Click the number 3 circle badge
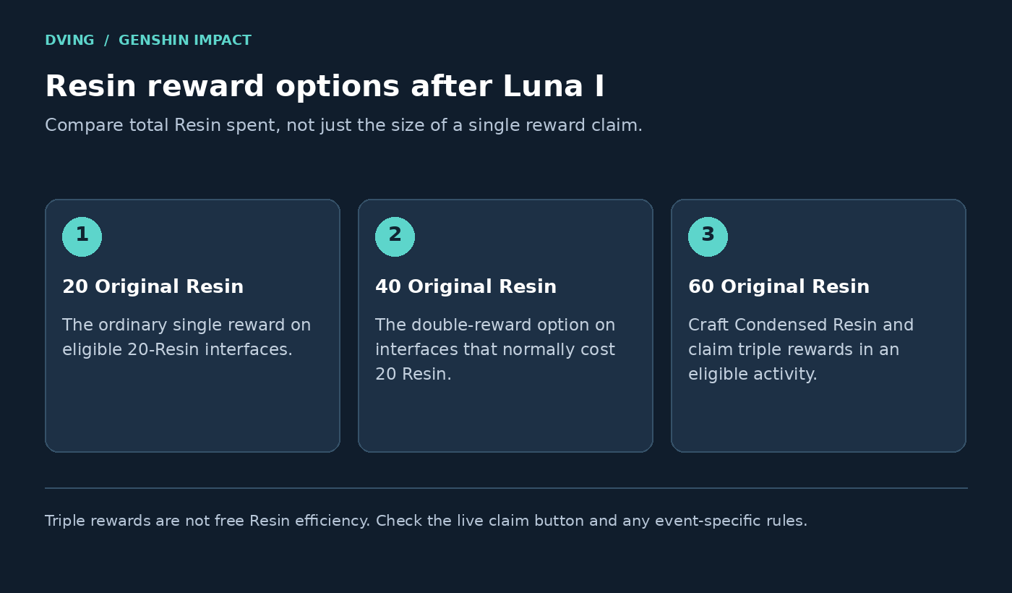1012x593 pixels. 708,236
